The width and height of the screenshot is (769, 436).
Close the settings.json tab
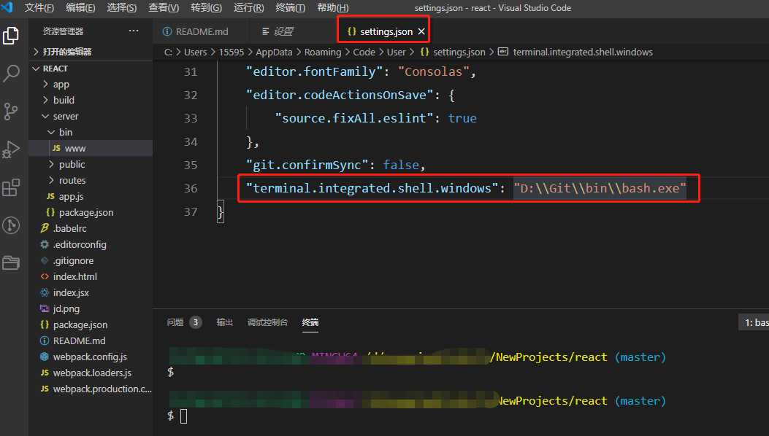pyautogui.click(x=421, y=31)
